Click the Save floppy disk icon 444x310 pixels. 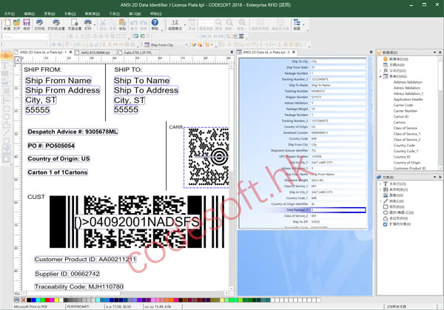27,23
